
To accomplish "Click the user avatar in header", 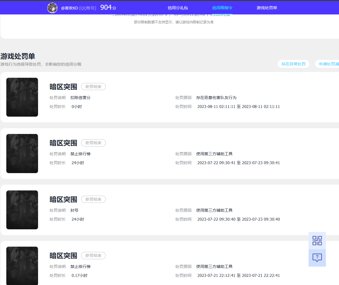I will [52, 8].
